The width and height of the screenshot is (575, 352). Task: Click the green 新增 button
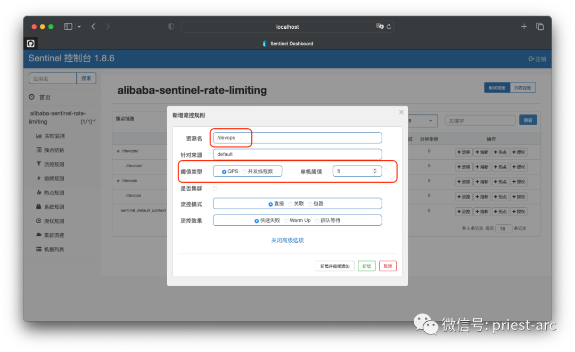(x=366, y=266)
